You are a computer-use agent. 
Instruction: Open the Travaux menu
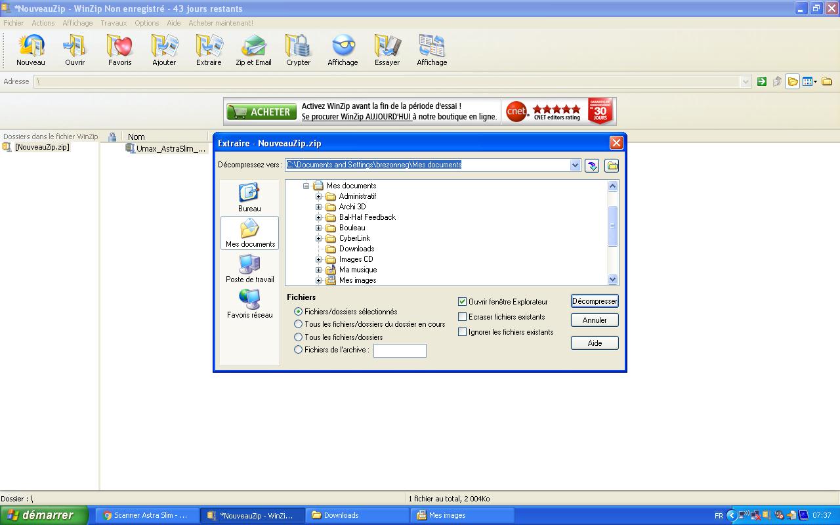pyautogui.click(x=114, y=23)
